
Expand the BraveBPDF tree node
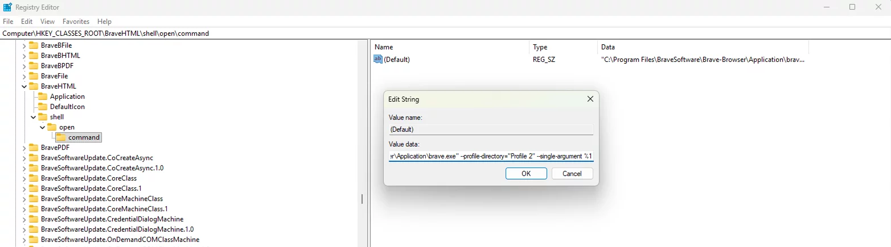(24, 66)
